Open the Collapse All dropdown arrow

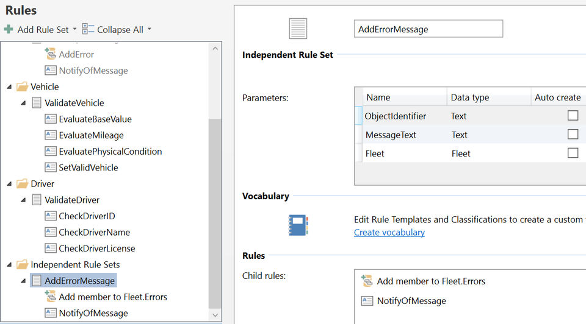click(149, 29)
